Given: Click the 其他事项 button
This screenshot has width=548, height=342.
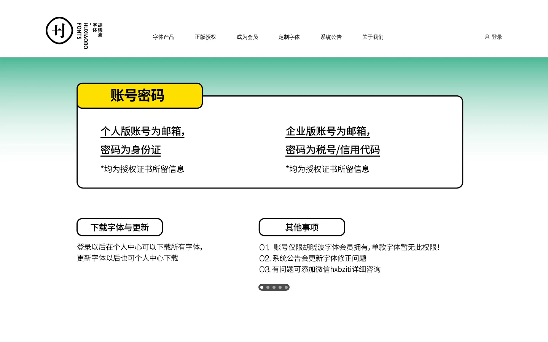Looking at the screenshot, I should pyautogui.click(x=302, y=227).
